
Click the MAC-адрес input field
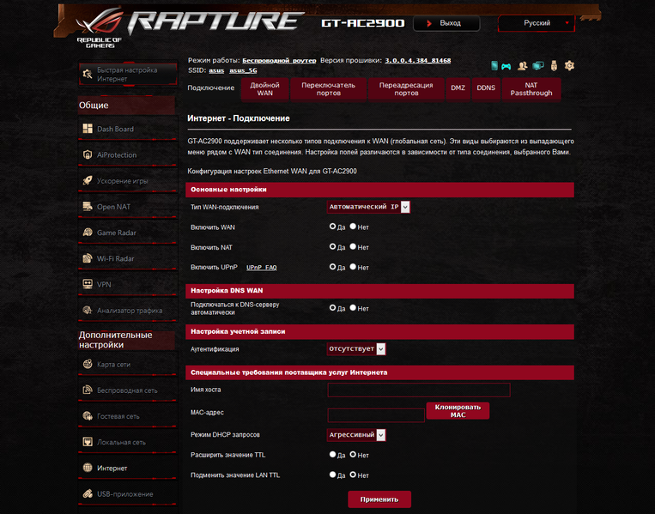pyautogui.click(x=376, y=415)
